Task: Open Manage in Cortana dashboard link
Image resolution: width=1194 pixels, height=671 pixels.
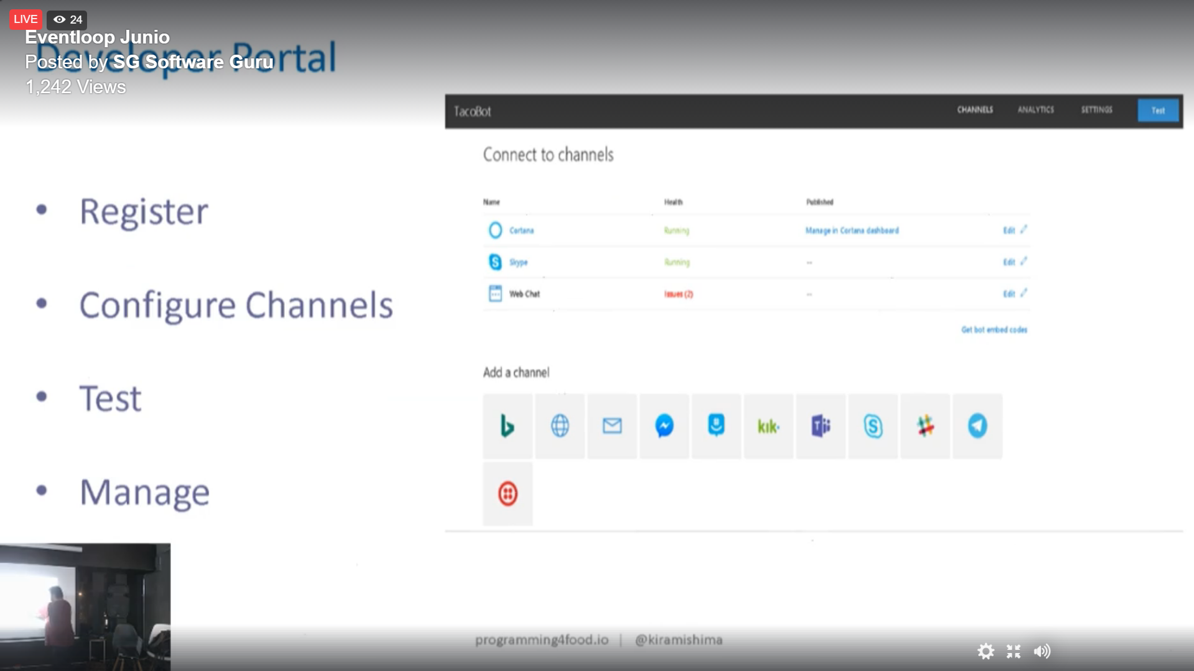Action: point(852,231)
